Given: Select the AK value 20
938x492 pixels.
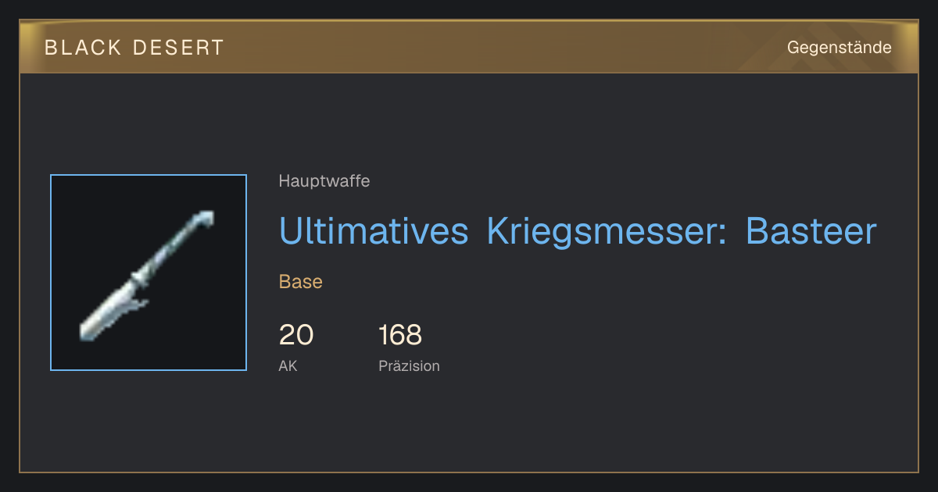Looking at the screenshot, I should click(296, 335).
